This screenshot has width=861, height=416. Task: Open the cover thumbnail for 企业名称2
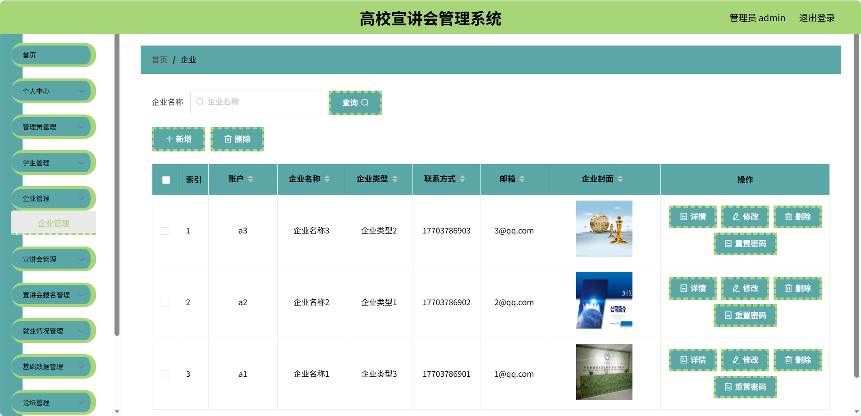(604, 300)
